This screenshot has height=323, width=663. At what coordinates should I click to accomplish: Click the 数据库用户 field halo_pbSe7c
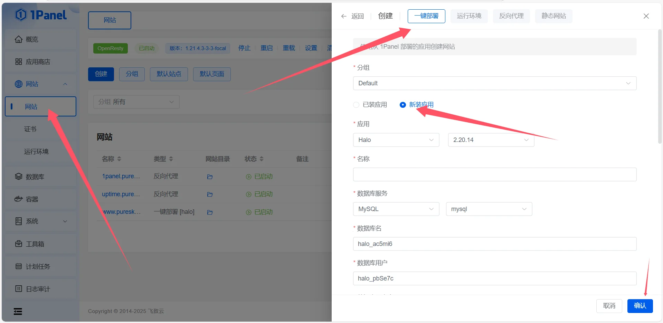pyautogui.click(x=495, y=278)
